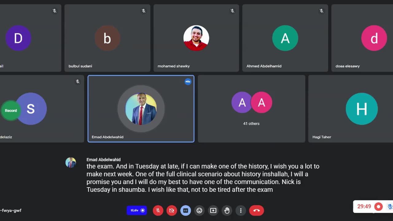Click the name label Ahmed Abdelhamid
This screenshot has height=221, width=393.
(x=264, y=66)
